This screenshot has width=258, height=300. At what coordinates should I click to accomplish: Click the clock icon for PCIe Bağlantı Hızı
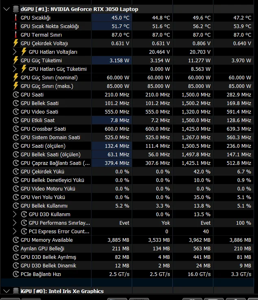tap(16, 274)
